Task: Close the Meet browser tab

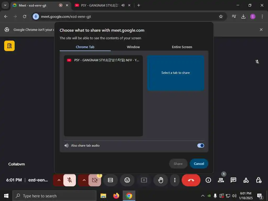Action: (x=67, y=5)
